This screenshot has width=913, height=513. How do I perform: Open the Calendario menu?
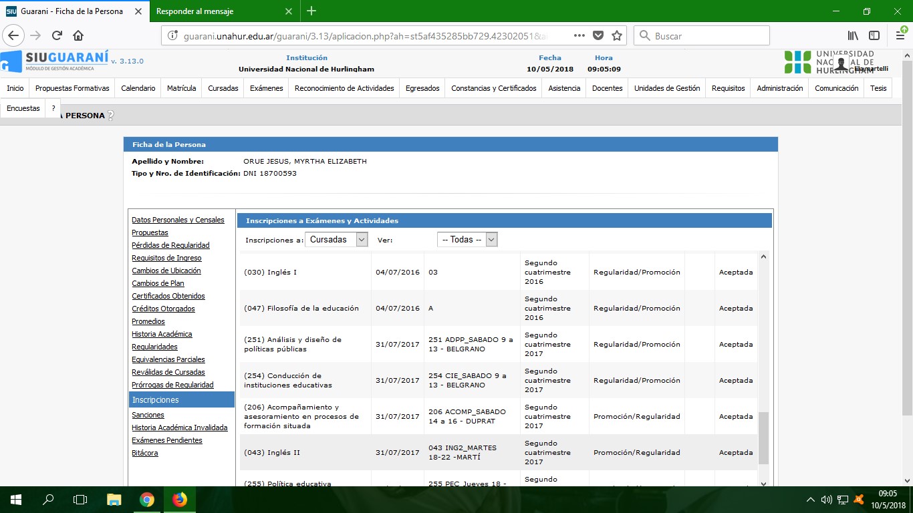pyautogui.click(x=138, y=88)
